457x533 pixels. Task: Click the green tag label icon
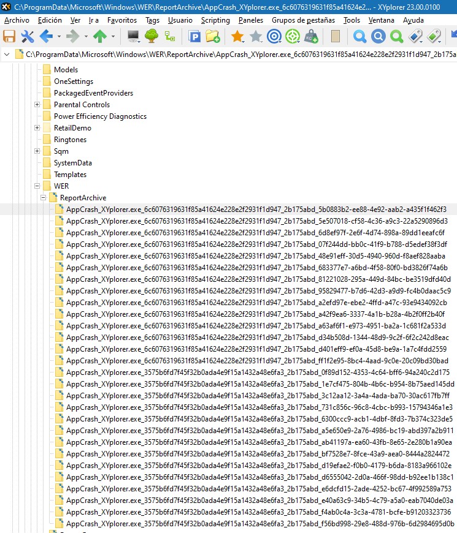[x=434, y=36]
